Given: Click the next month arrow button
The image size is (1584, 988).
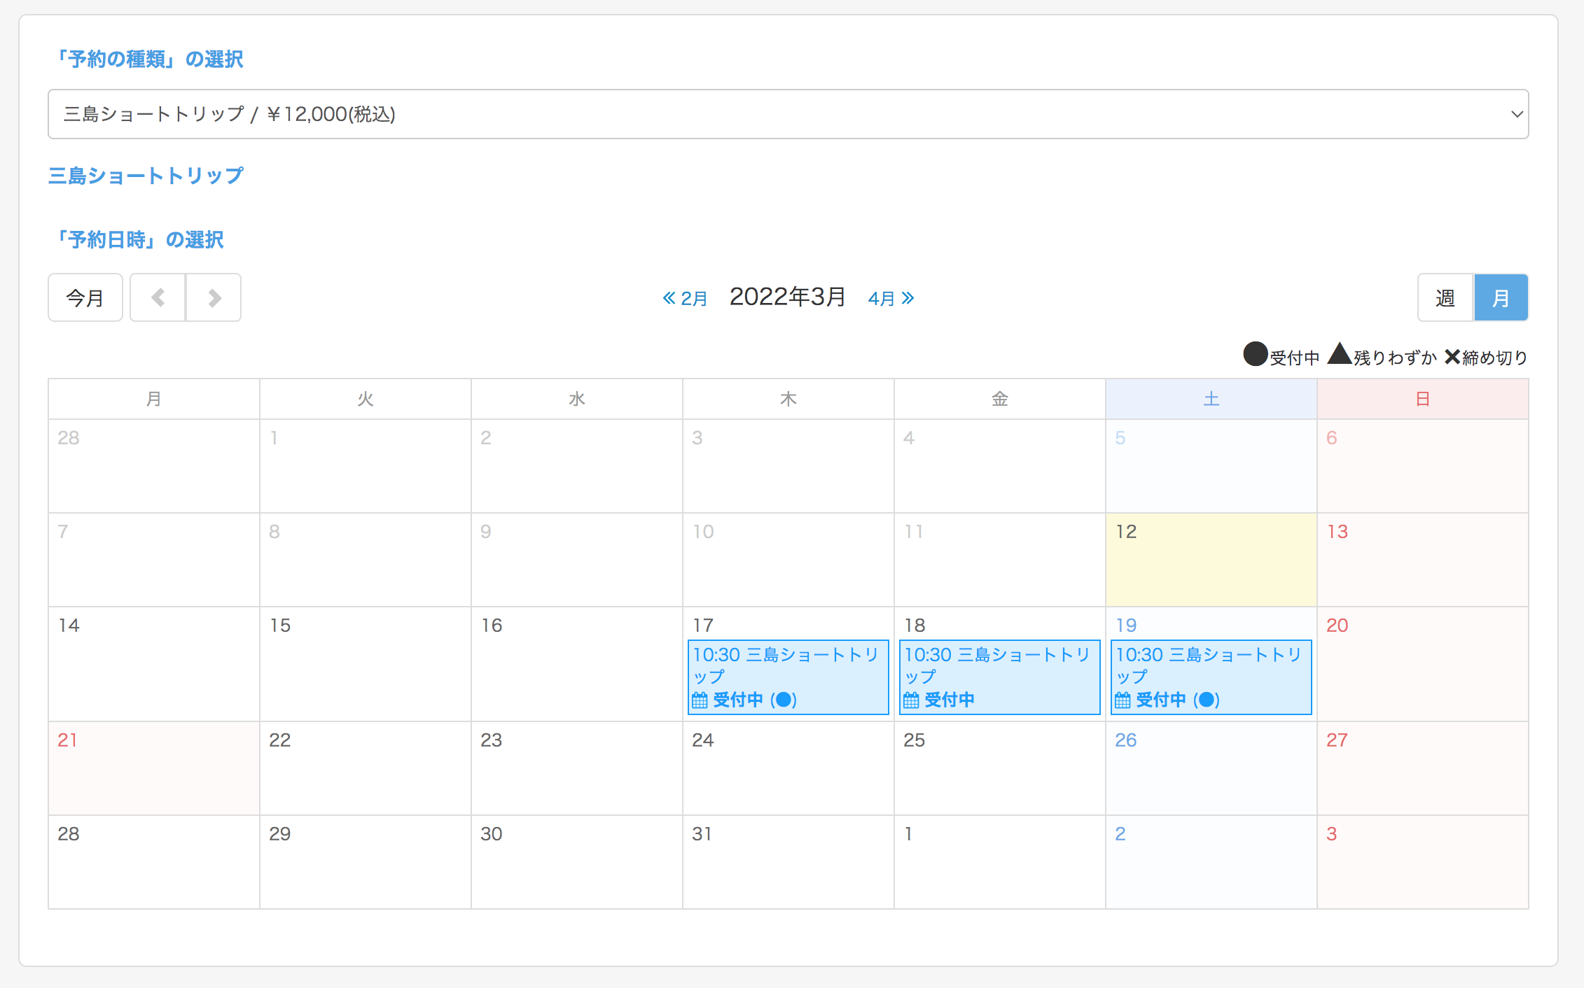Looking at the screenshot, I should (214, 298).
